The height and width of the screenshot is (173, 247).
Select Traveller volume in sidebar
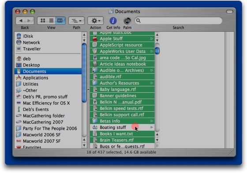(x=48, y=49)
